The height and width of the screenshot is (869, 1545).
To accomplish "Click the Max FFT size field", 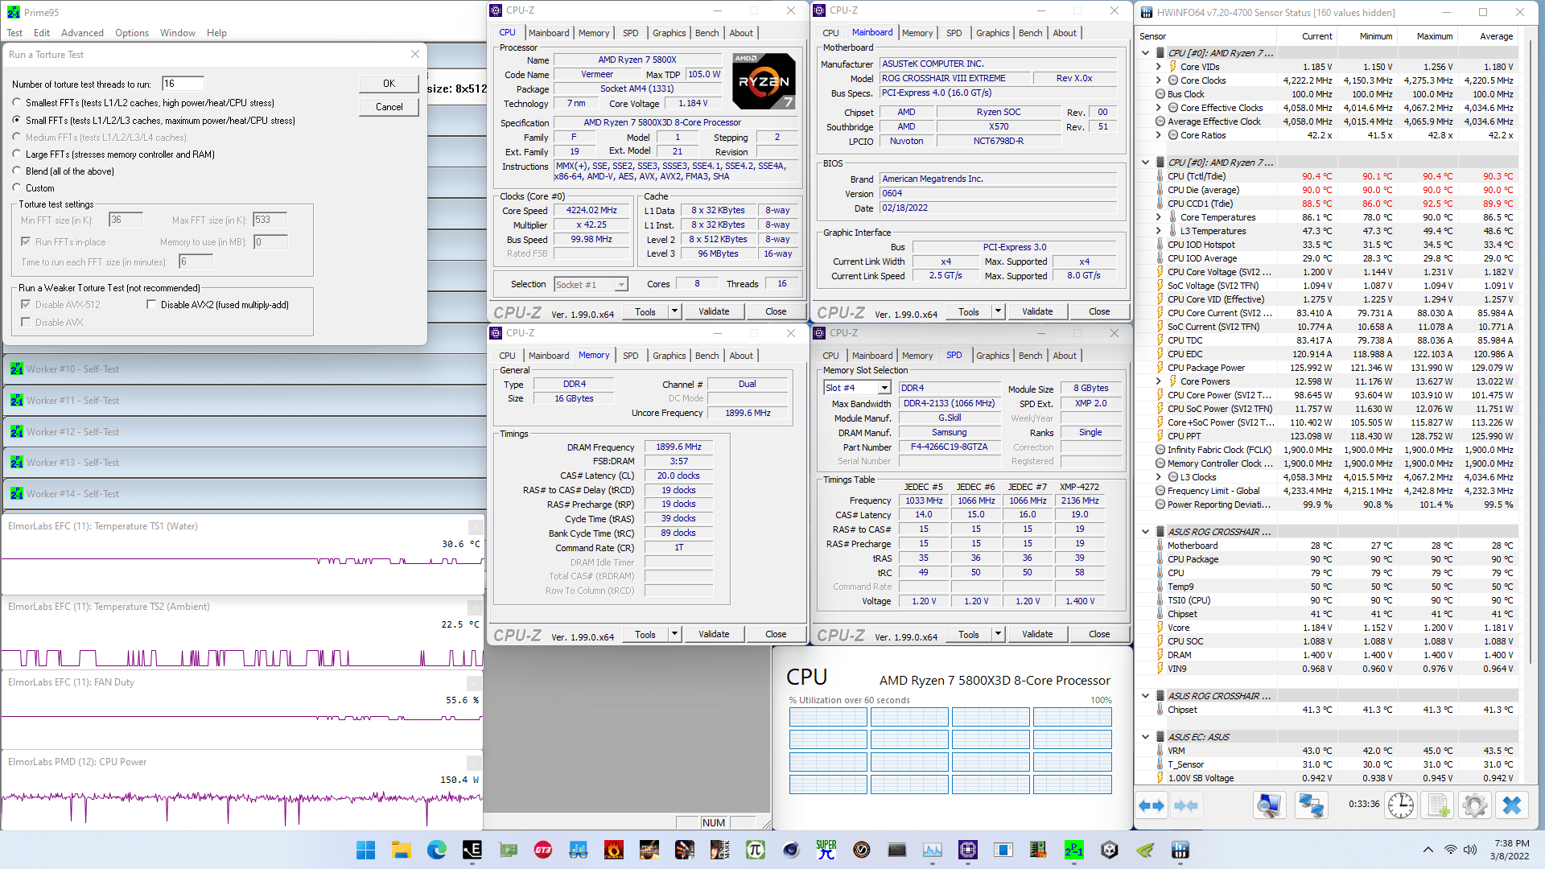I will coord(270,220).
